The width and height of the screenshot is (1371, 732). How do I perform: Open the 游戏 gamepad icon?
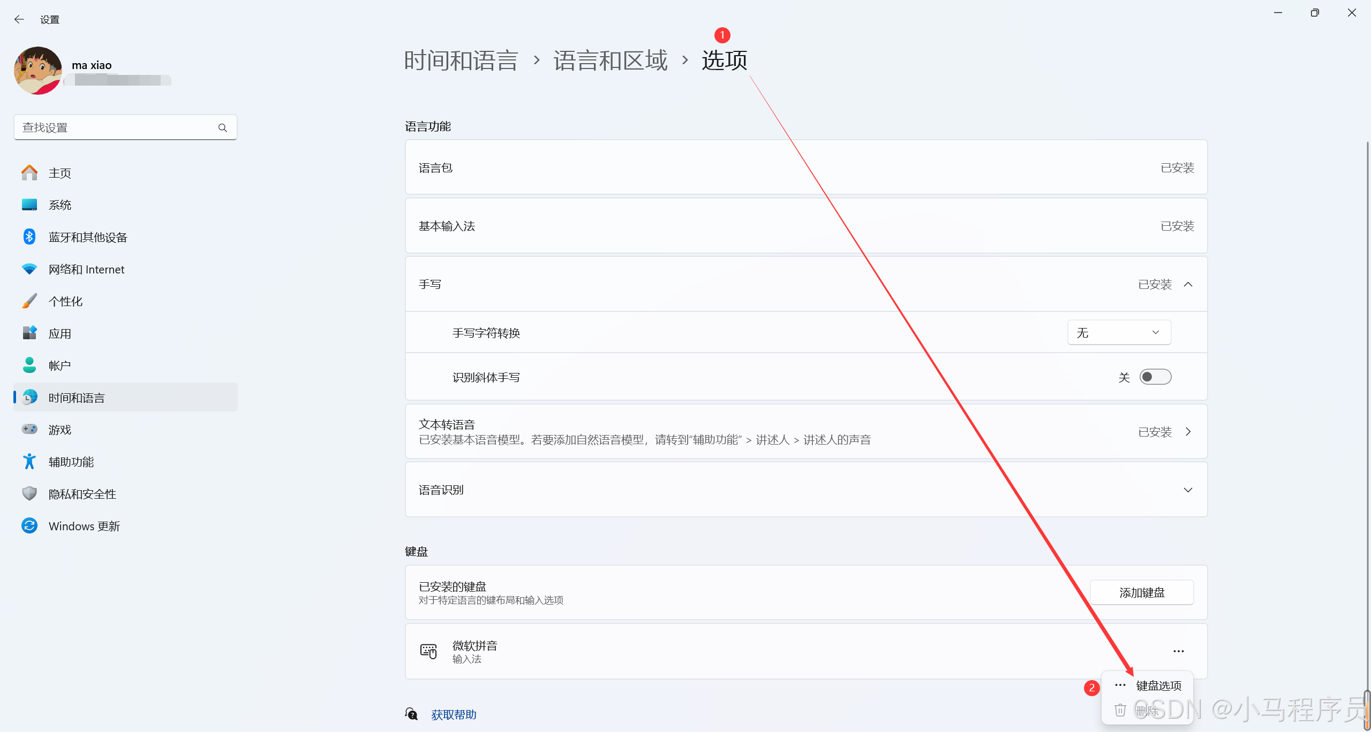(x=29, y=429)
